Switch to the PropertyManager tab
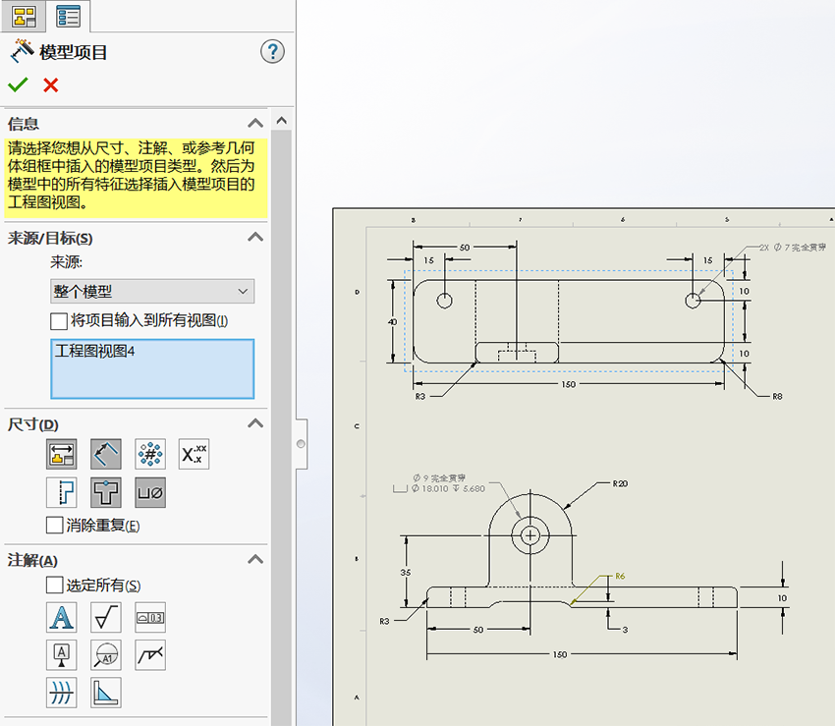This screenshot has width=835, height=726. (x=68, y=16)
